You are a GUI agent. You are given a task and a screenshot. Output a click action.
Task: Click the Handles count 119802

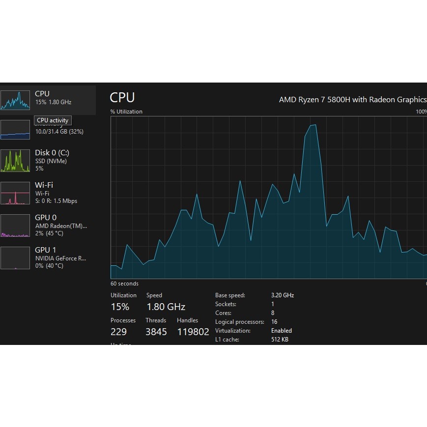(193, 332)
